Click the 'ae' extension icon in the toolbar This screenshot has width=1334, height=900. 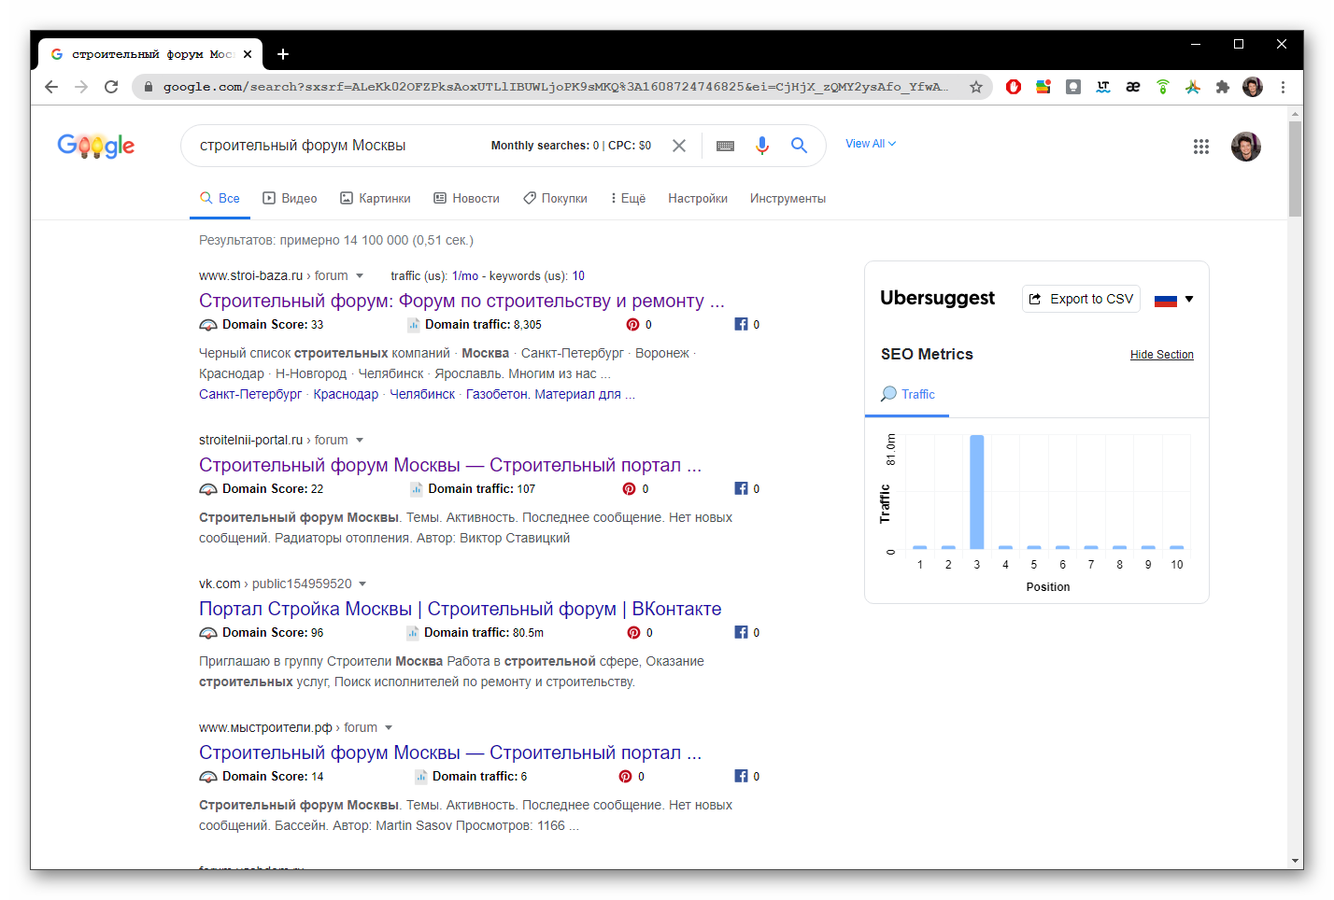tap(1133, 87)
